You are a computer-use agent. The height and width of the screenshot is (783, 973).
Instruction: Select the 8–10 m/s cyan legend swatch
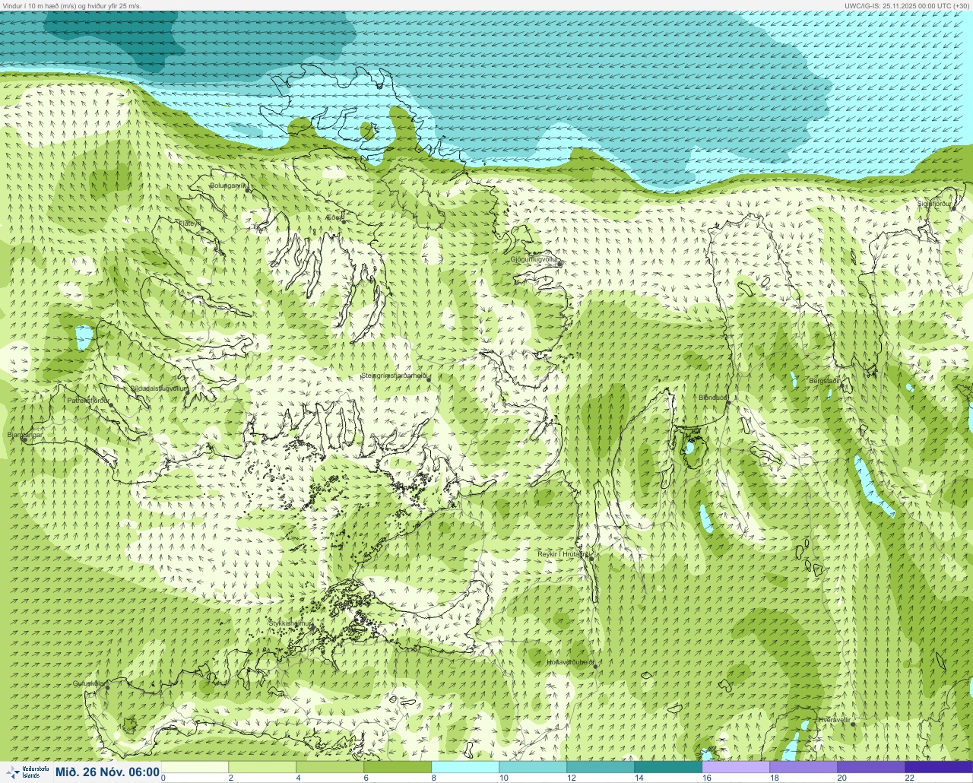click(x=465, y=767)
